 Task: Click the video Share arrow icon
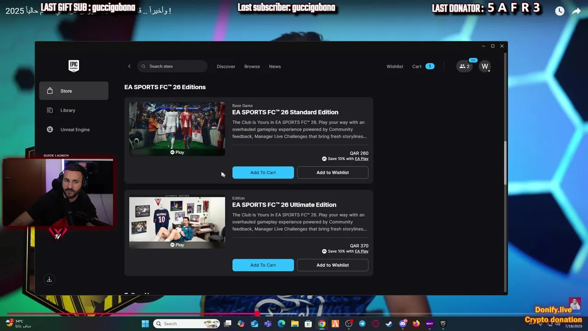point(576,11)
